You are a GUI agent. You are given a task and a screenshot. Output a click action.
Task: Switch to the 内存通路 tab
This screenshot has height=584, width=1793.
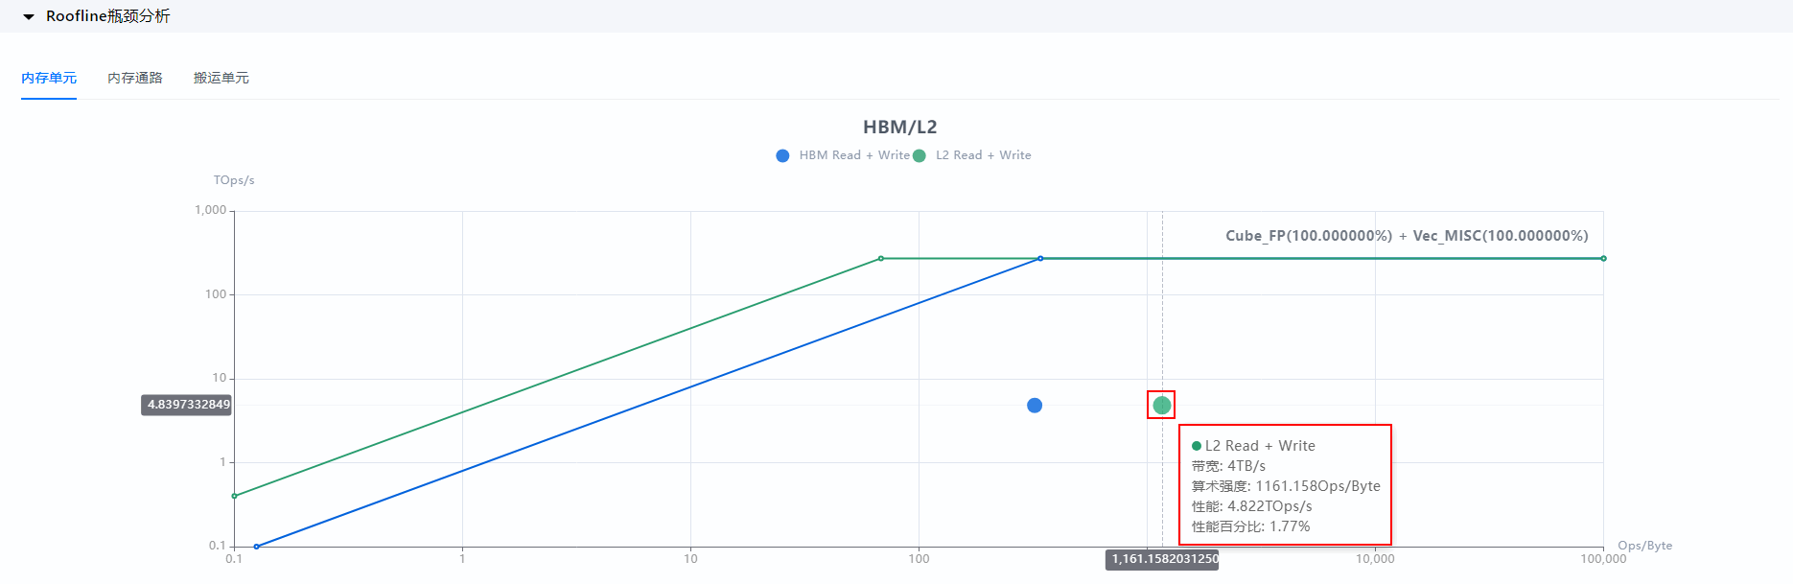(135, 78)
